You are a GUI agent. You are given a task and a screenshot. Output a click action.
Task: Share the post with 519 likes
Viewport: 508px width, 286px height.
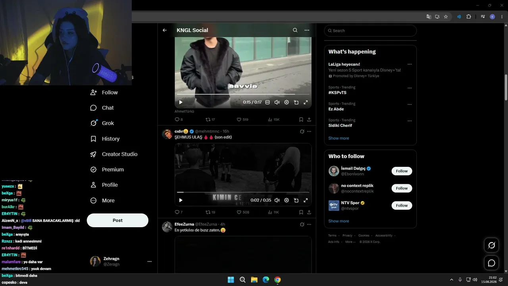coord(309,120)
